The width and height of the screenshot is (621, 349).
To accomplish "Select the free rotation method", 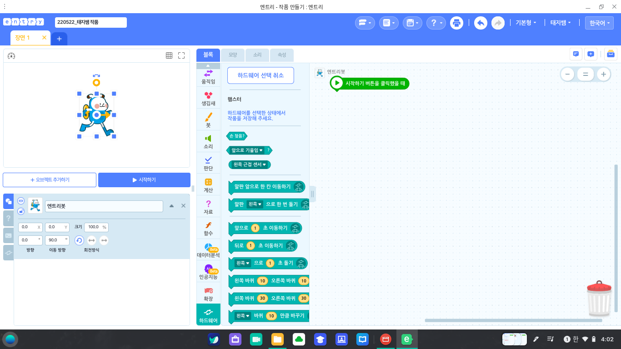I will pyautogui.click(x=79, y=240).
